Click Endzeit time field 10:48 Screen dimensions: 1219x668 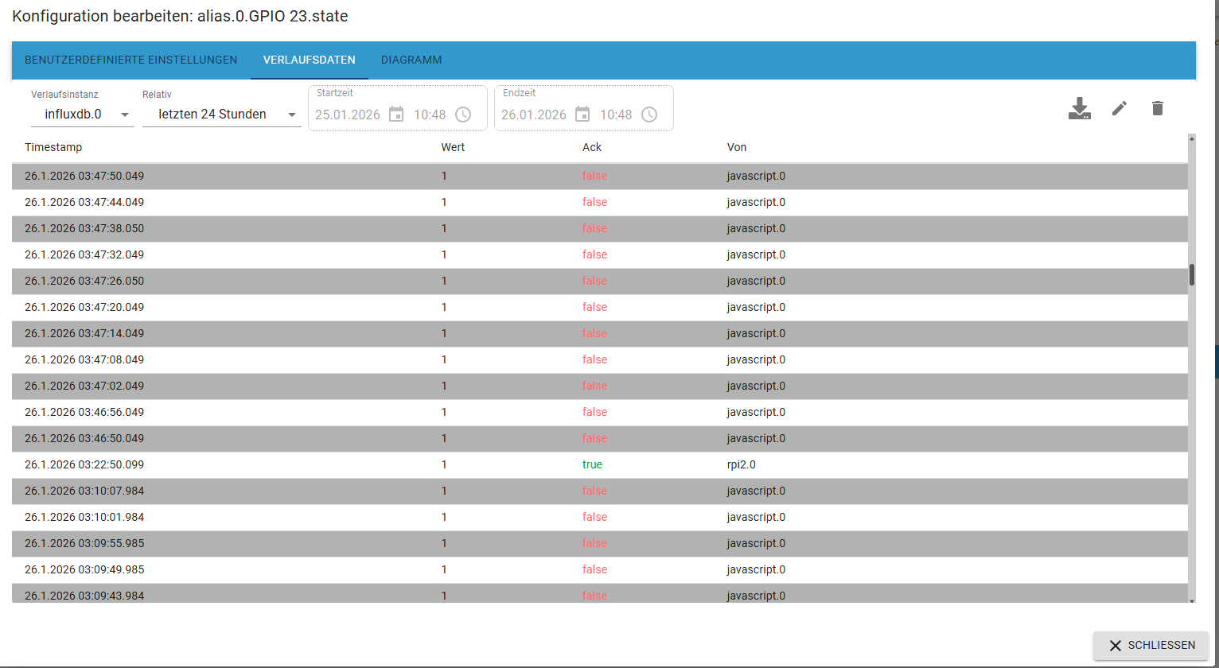pos(616,115)
